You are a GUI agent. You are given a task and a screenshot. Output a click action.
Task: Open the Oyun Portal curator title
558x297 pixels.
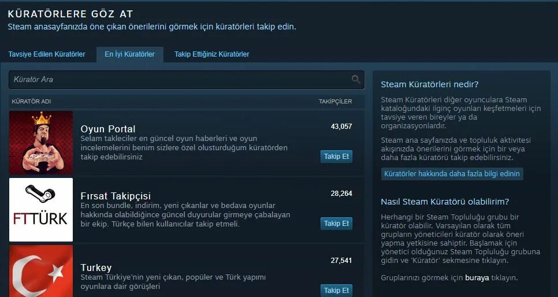(108, 128)
